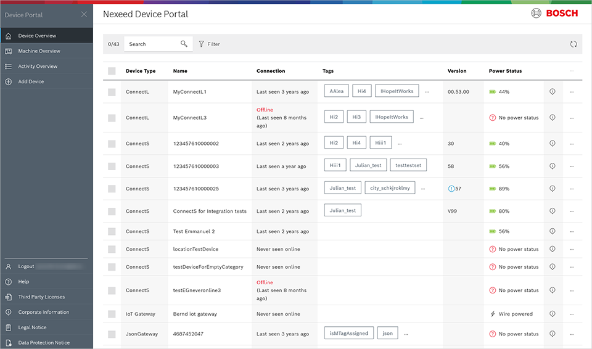Click the json tag on JsonGateway
The image size is (592, 349).
coord(387,333)
